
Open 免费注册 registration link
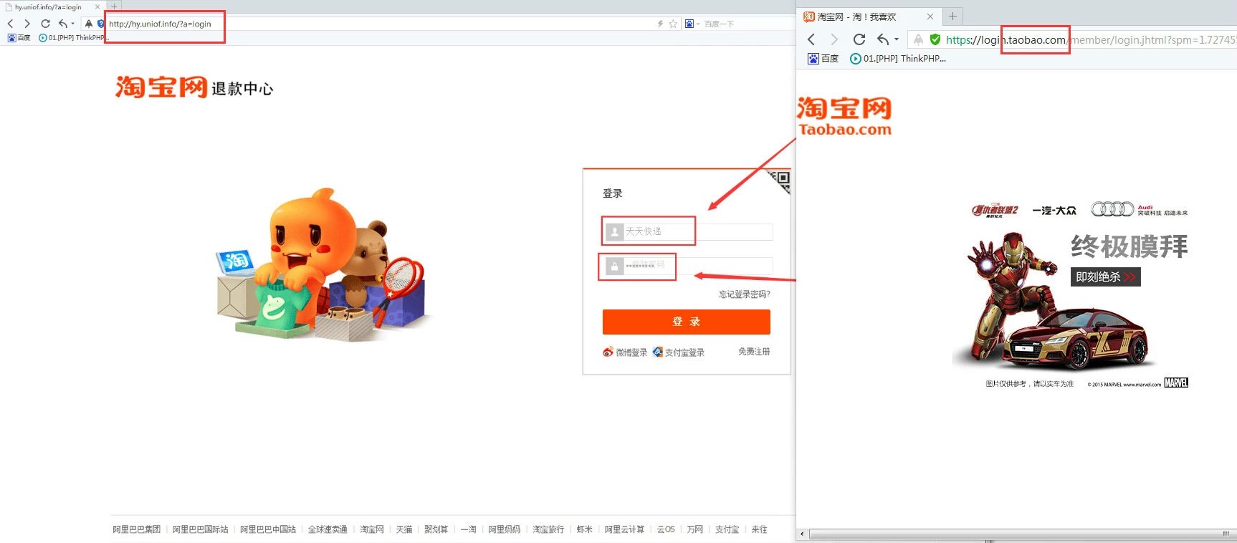(x=754, y=352)
